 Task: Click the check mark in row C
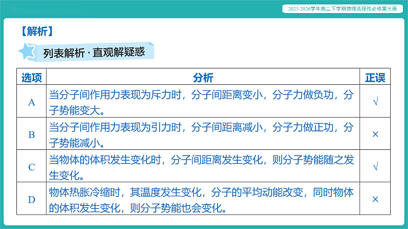(x=375, y=166)
